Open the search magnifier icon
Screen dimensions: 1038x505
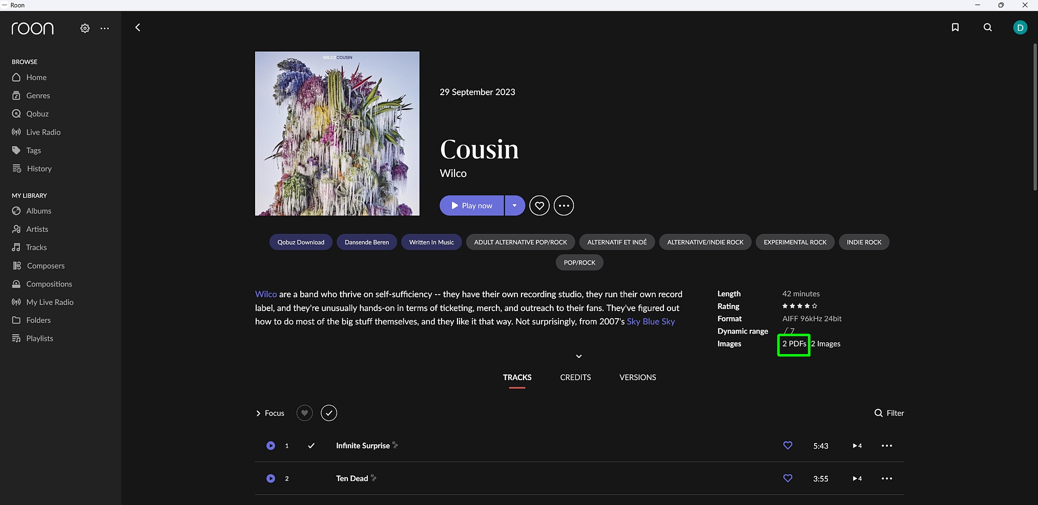tap(988, 28)
